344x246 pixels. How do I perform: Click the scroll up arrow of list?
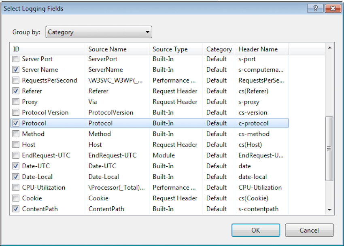tap(329, 48)
